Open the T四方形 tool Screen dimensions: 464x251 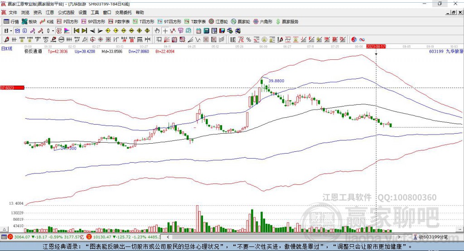[144, 22]
